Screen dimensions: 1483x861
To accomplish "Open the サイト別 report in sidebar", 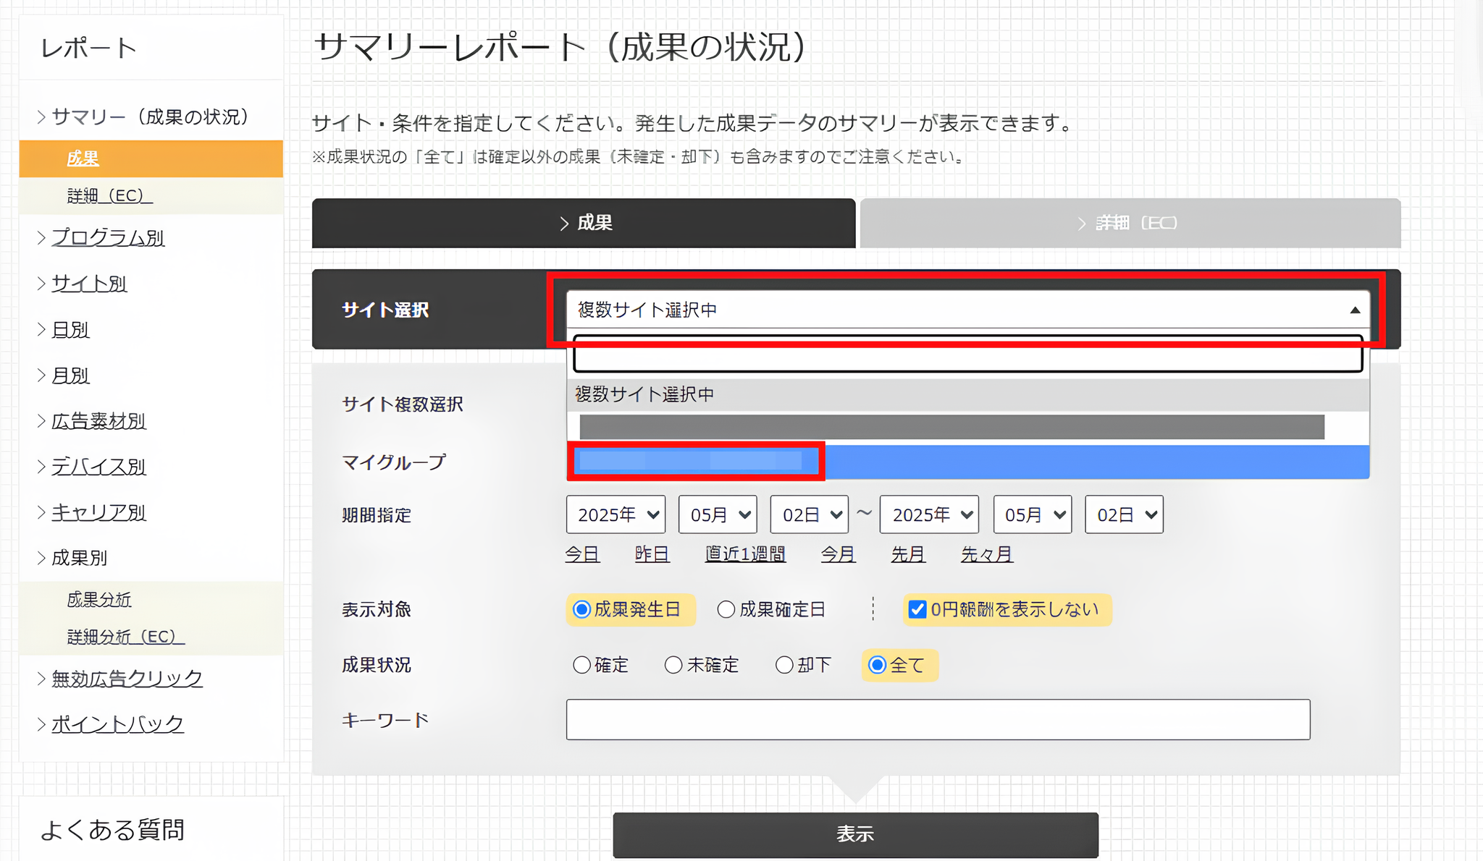I will pyautogui.click(x=88, y=284).
